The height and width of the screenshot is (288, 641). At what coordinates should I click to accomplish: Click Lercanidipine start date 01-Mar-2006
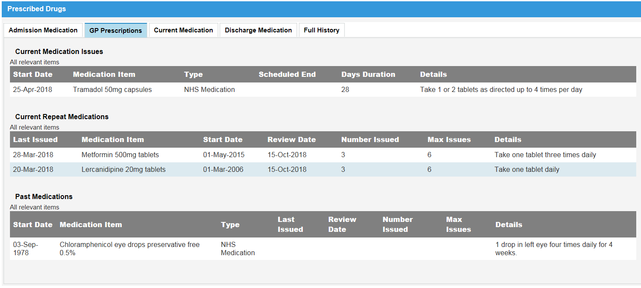223,170
